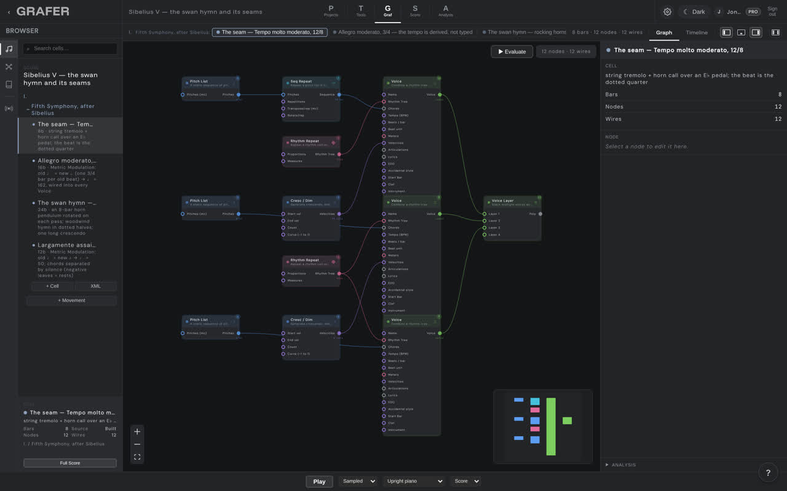Go to the Score tab
The height and width of the screenshot is (491, 787).
pos(415,11)
